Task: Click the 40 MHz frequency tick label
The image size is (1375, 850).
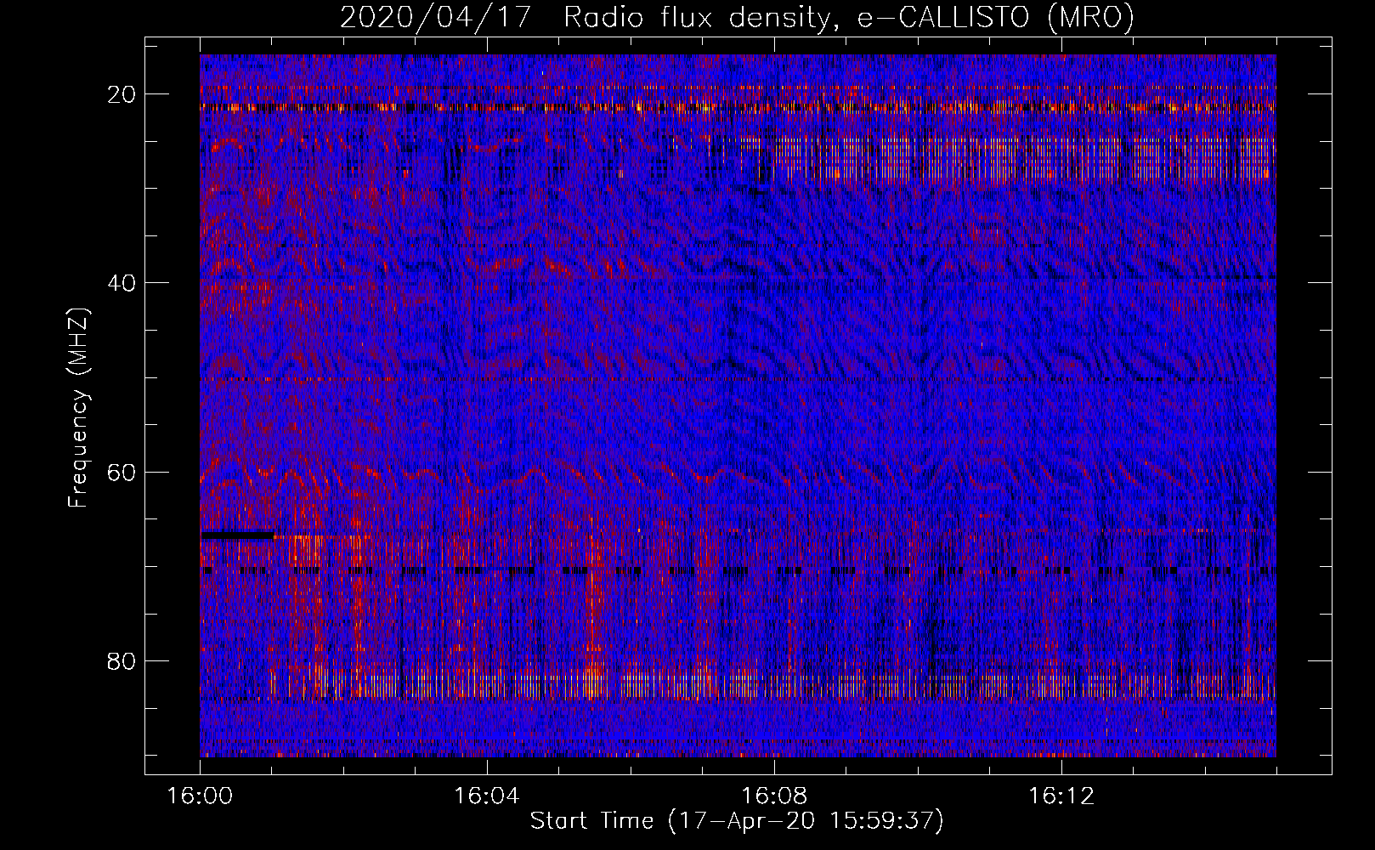Action: 122,283
